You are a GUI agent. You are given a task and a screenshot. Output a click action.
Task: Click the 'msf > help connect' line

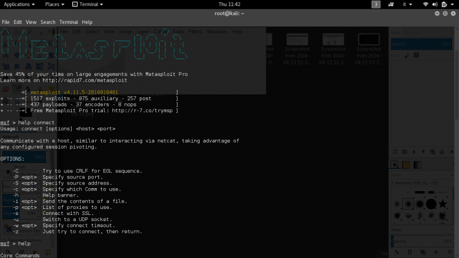tap(27, 122)
